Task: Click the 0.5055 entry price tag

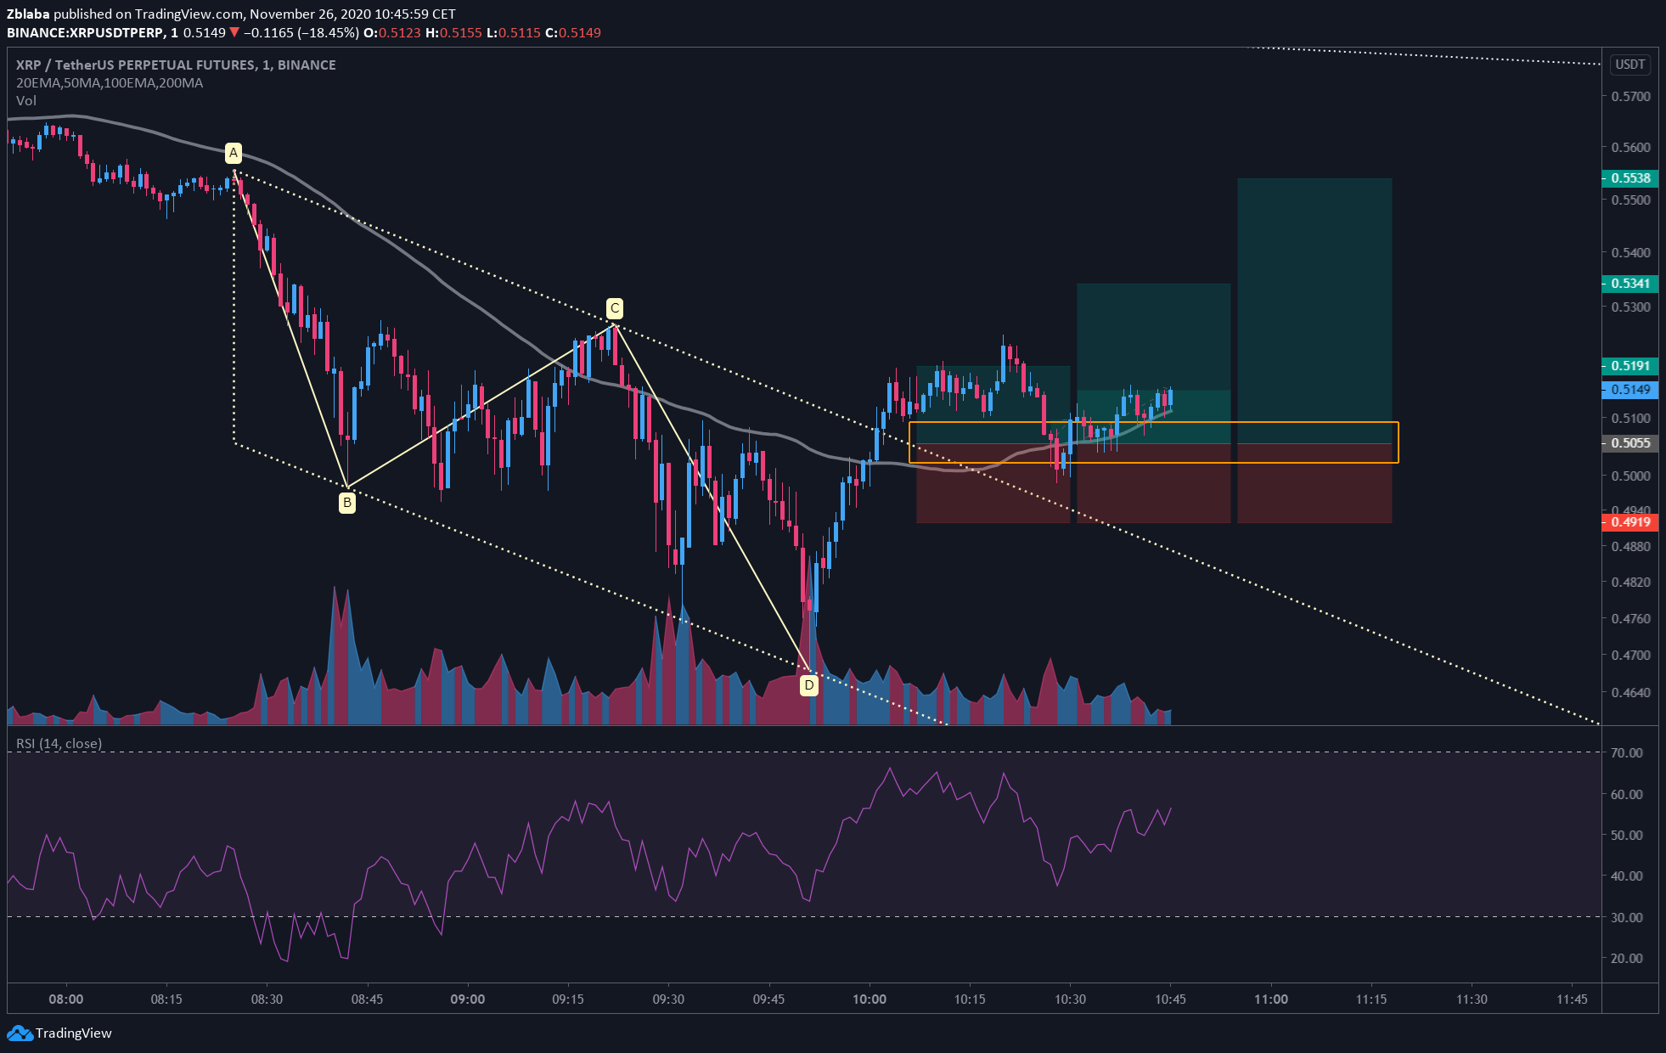Action: click(x=1629, y=443)
